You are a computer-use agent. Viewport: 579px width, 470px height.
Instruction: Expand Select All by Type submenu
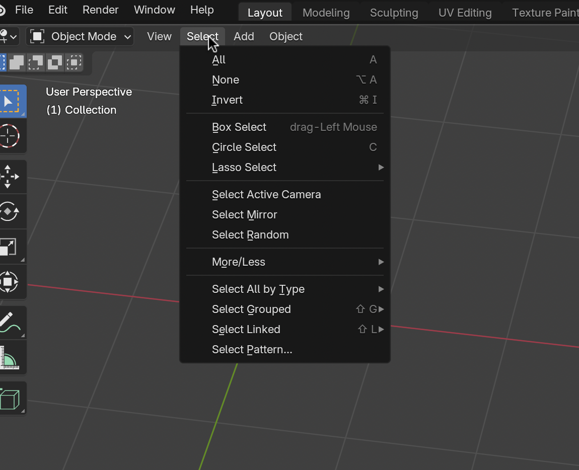pyautogui.click(x=285, y=289)
